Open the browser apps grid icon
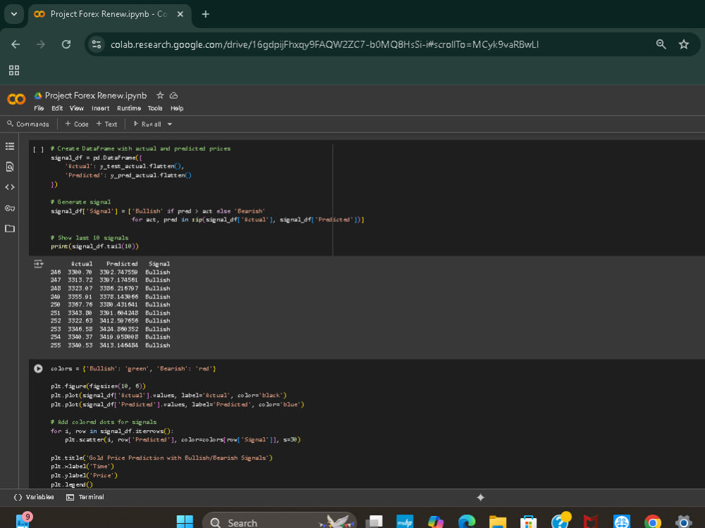705x528 pixels. coord(14,70)
